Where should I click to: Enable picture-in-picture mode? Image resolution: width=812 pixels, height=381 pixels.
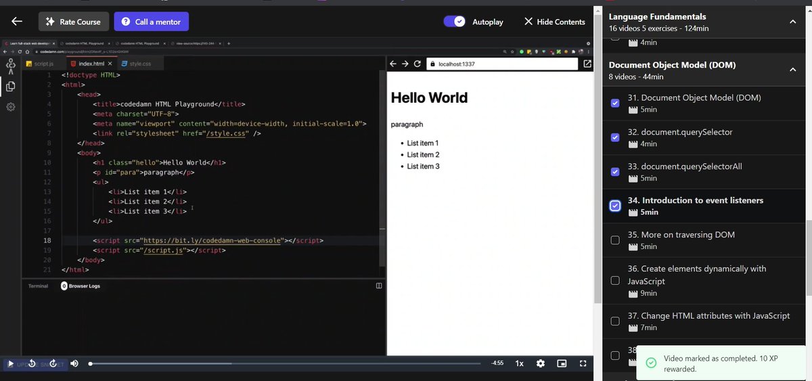[562, 363]
